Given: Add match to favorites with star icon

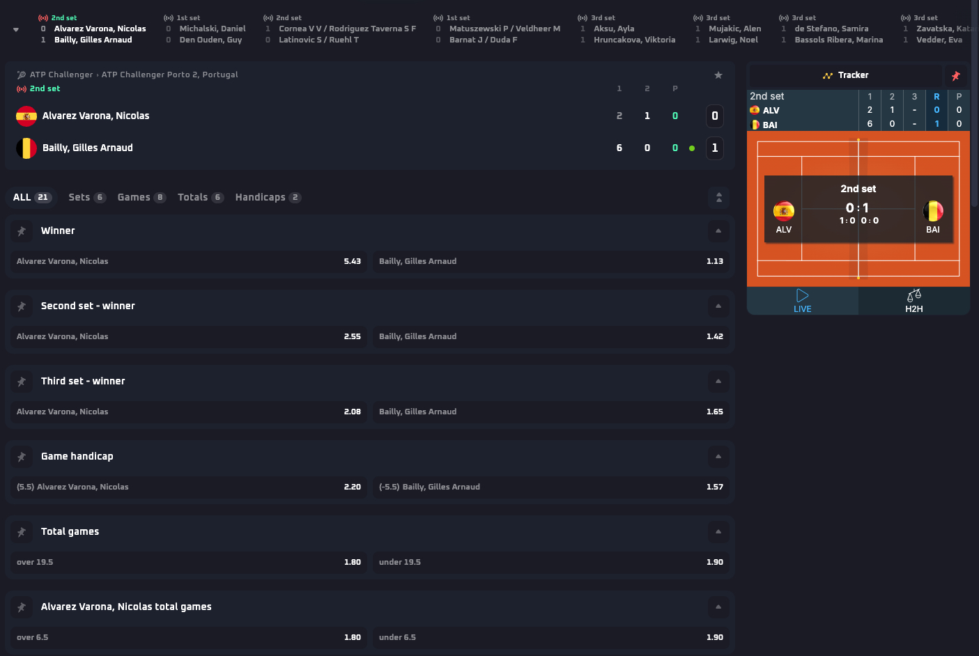Looking at the screenshot, I should (x=718, y=75).
